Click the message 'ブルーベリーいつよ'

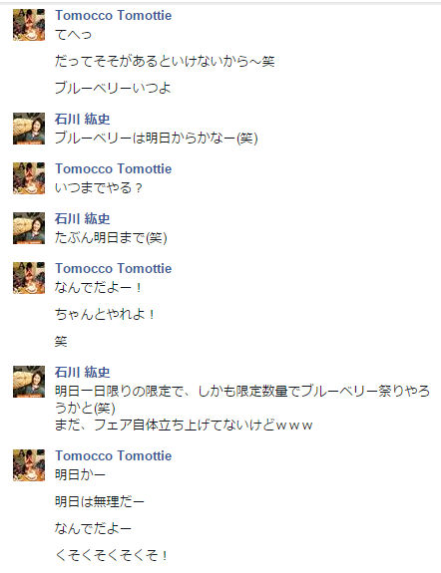(x=113, y=88)
